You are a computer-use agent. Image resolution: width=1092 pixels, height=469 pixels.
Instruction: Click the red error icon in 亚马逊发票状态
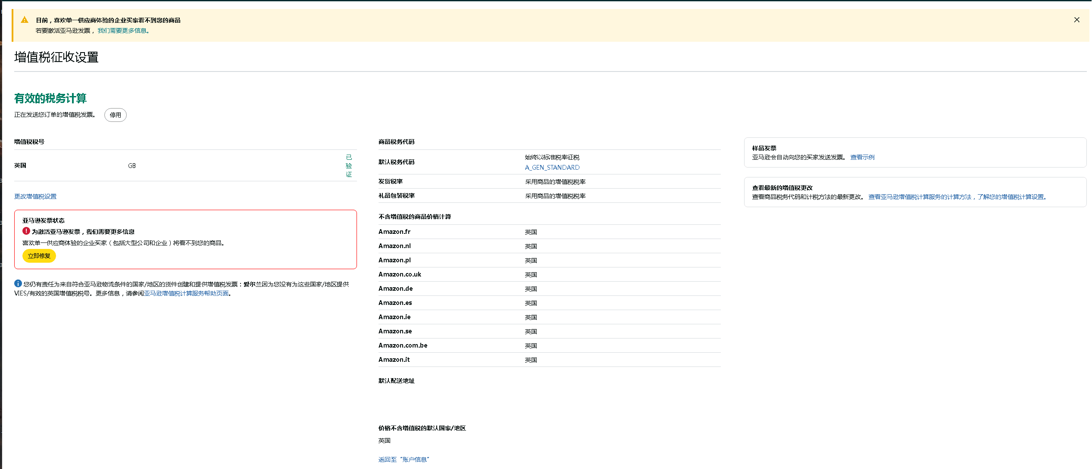(x=26, y=231)
